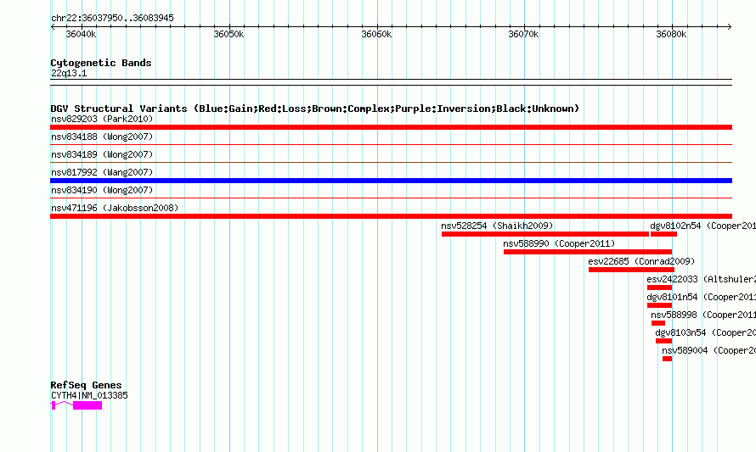The image size is (756, 452).
Task: Click the nsv829203 (Park2010) red loss bar
Action: (x=391, y=127)
